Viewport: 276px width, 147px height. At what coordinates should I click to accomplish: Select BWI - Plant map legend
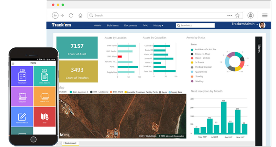pos(117,92)
